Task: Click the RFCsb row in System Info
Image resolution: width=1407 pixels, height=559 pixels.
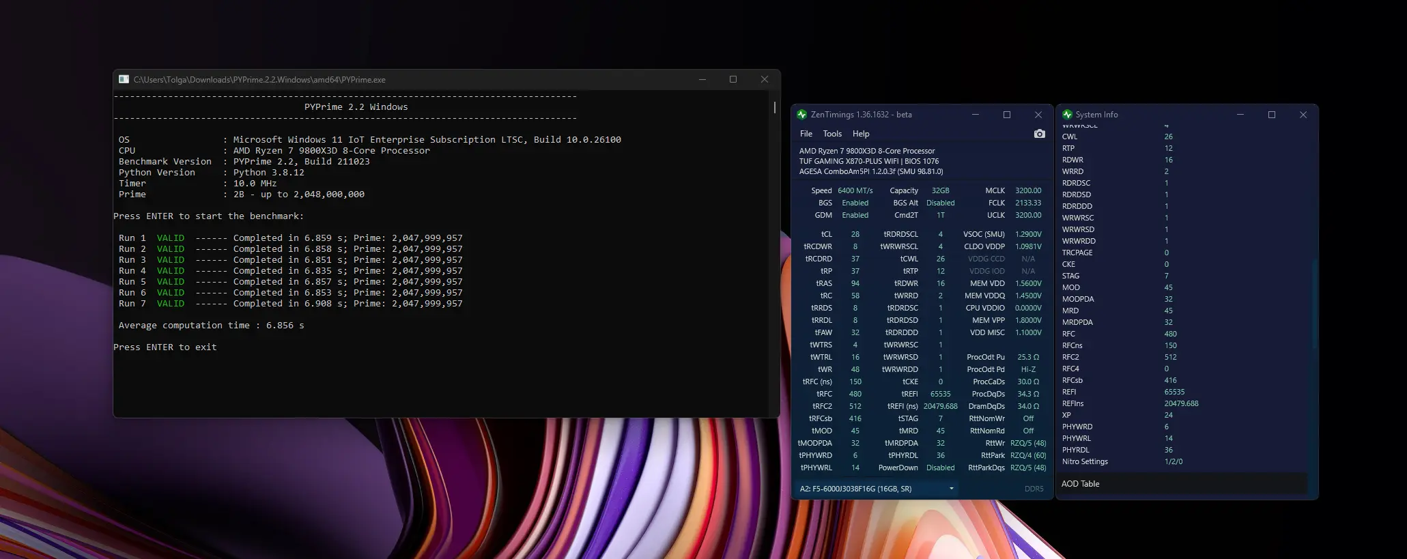Action: pyautogui.click(x=1182, y=380)
